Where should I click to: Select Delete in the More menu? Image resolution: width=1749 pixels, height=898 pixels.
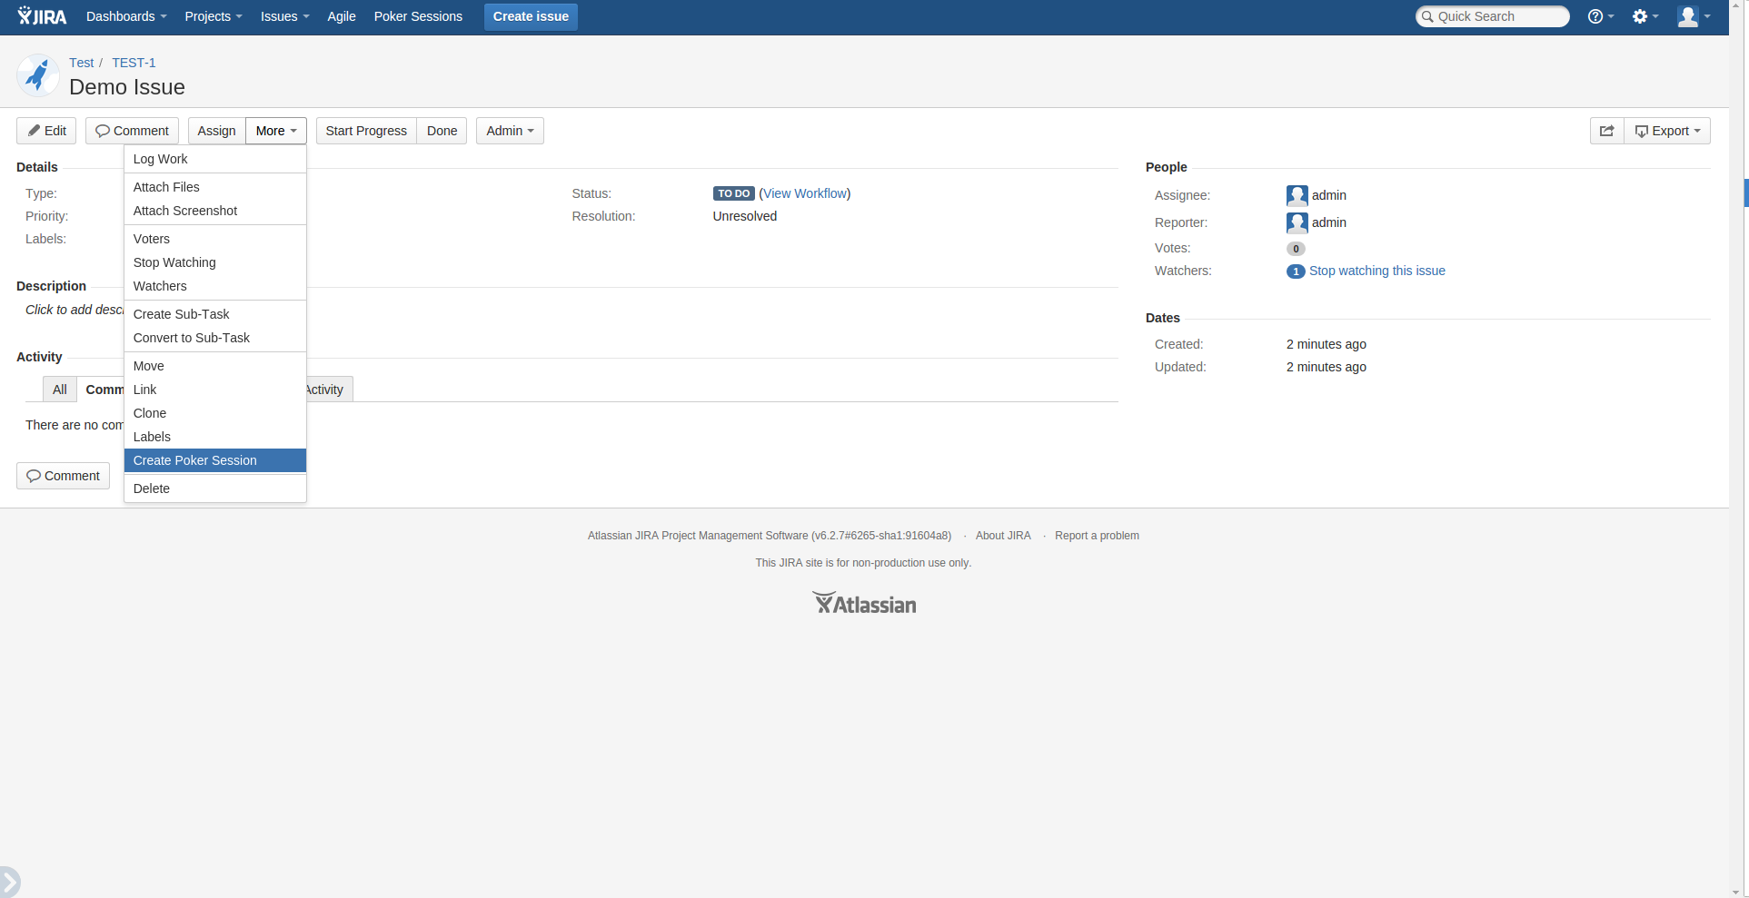(x=215, y=488)
